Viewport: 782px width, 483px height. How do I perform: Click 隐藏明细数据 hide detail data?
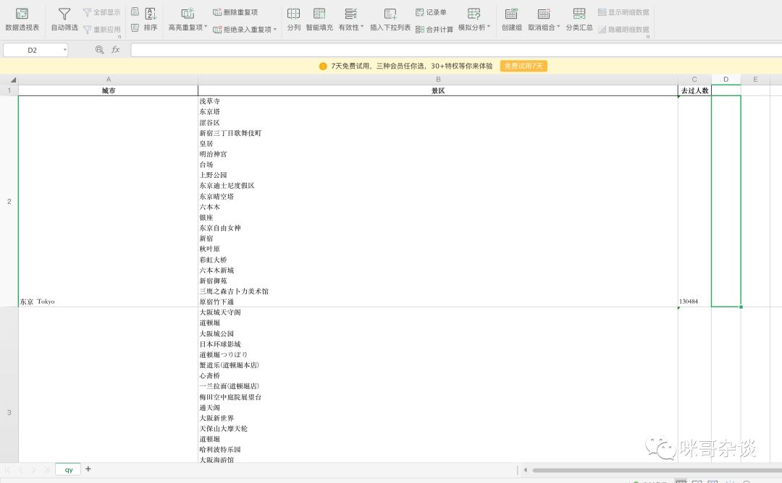(x=623, y=30)
